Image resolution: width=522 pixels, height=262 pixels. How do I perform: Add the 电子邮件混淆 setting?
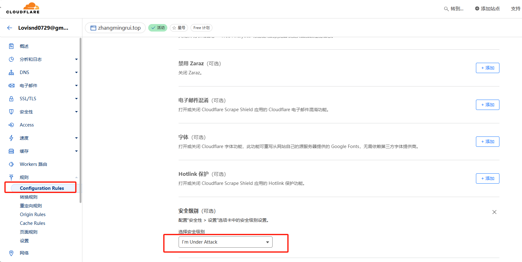click(x=488, y=105)
